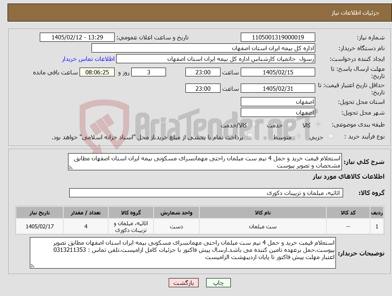Click the جزئیات اطلاعات نیاز header title

(355, 13)
